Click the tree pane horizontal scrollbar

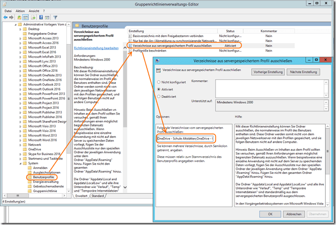click(x=37, y=196)
